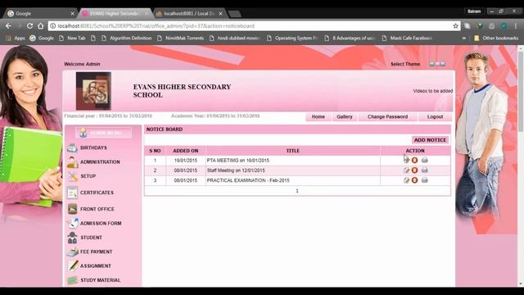Click the PRACTICAL EXAMINATION - Feb-2015 title

[x=248, y=180]
